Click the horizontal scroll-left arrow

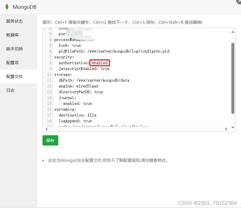[46, 129]
